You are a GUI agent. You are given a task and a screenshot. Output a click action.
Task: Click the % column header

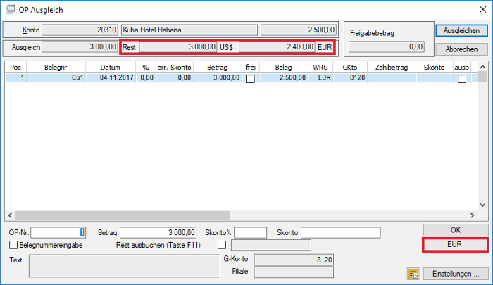(146, 68)
